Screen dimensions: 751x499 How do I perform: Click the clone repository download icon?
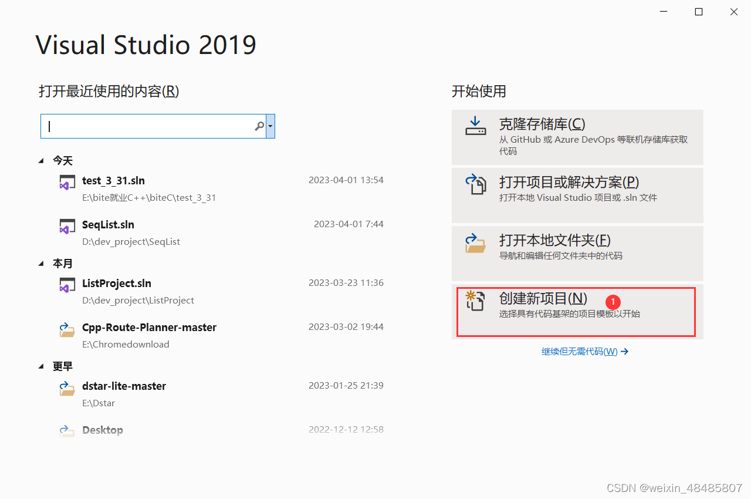(476, 125)
